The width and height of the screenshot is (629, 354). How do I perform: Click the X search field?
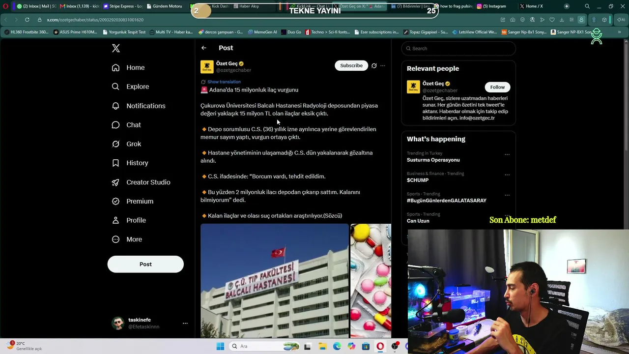pos(458,48)
